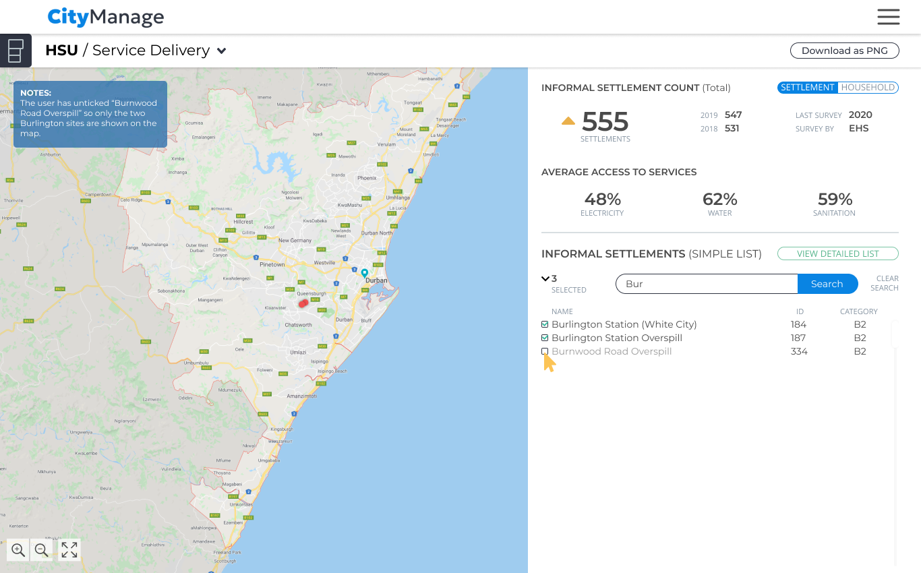921x573 pixels.
Task: Zoom in on the map
Action: tap(18, 550)
